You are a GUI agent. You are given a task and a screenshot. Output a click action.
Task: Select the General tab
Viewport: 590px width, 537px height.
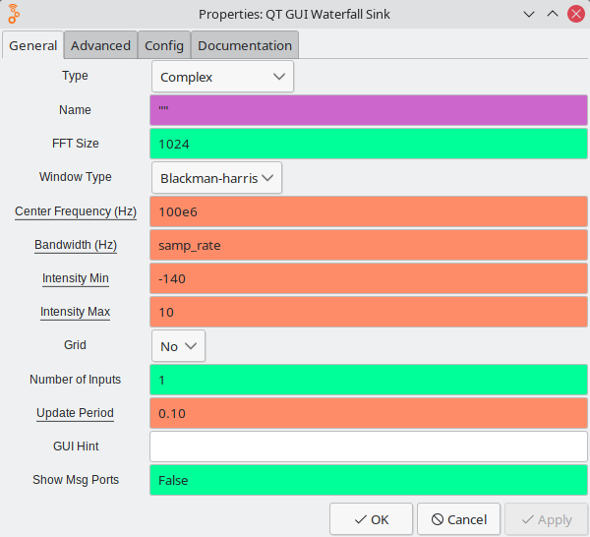(x=33, y=45)
